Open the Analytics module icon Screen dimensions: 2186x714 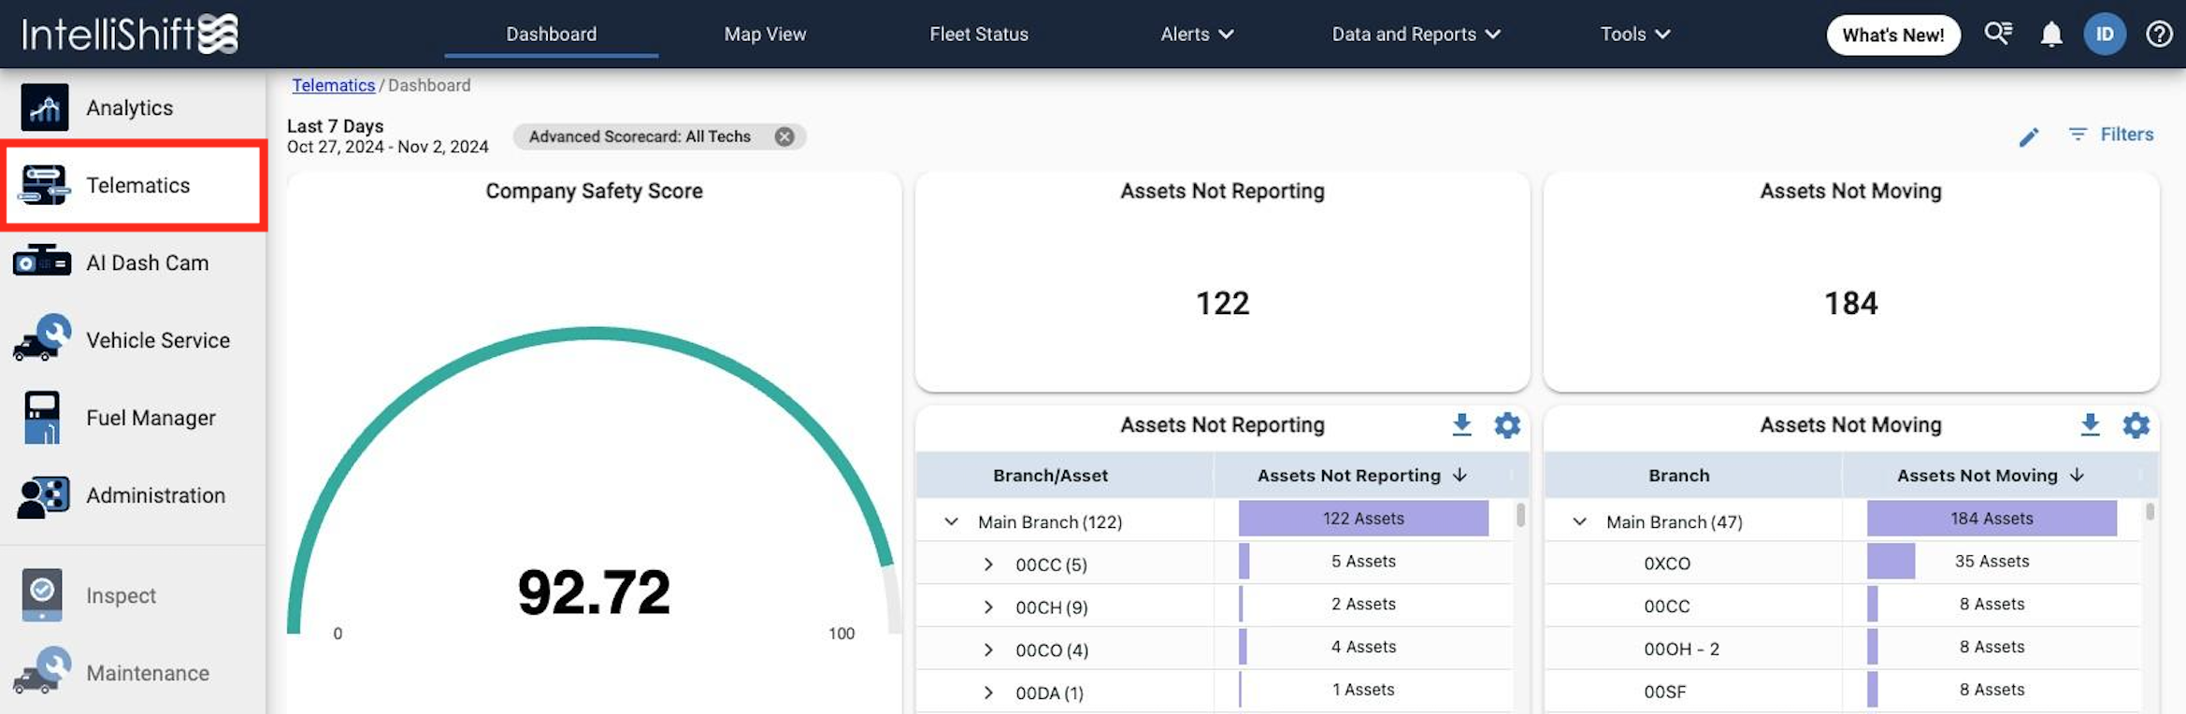click(x=44, y=107)
